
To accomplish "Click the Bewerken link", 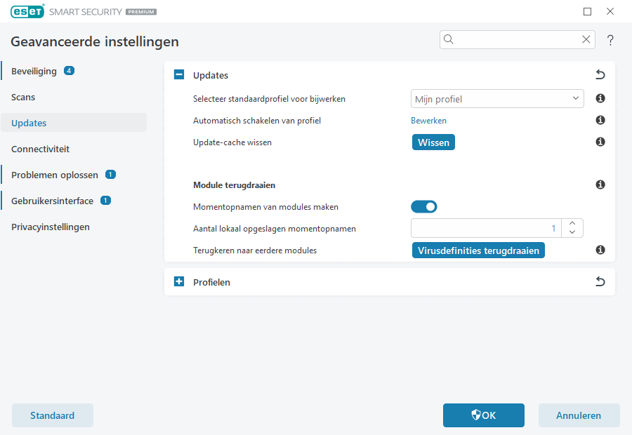I will (428, 121).
